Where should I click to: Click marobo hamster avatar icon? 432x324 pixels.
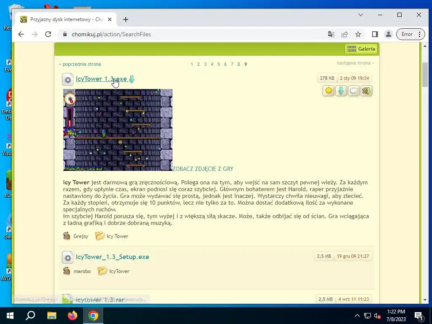67,271
